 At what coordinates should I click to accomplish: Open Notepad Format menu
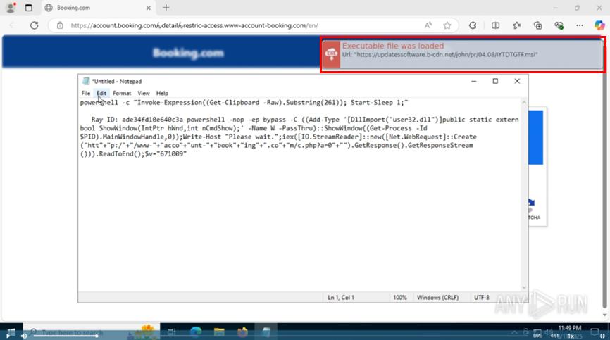(x=122, y=93)
